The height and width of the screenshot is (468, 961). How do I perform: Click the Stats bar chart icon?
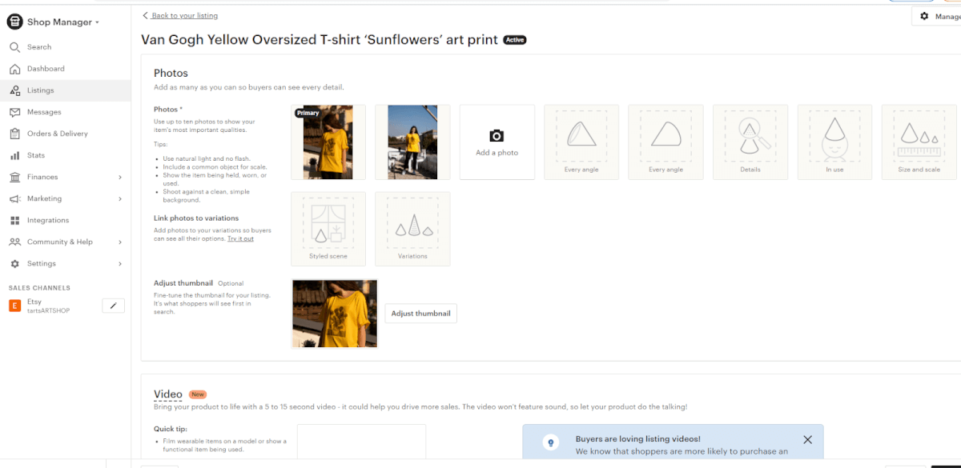(x=14, y=155)
